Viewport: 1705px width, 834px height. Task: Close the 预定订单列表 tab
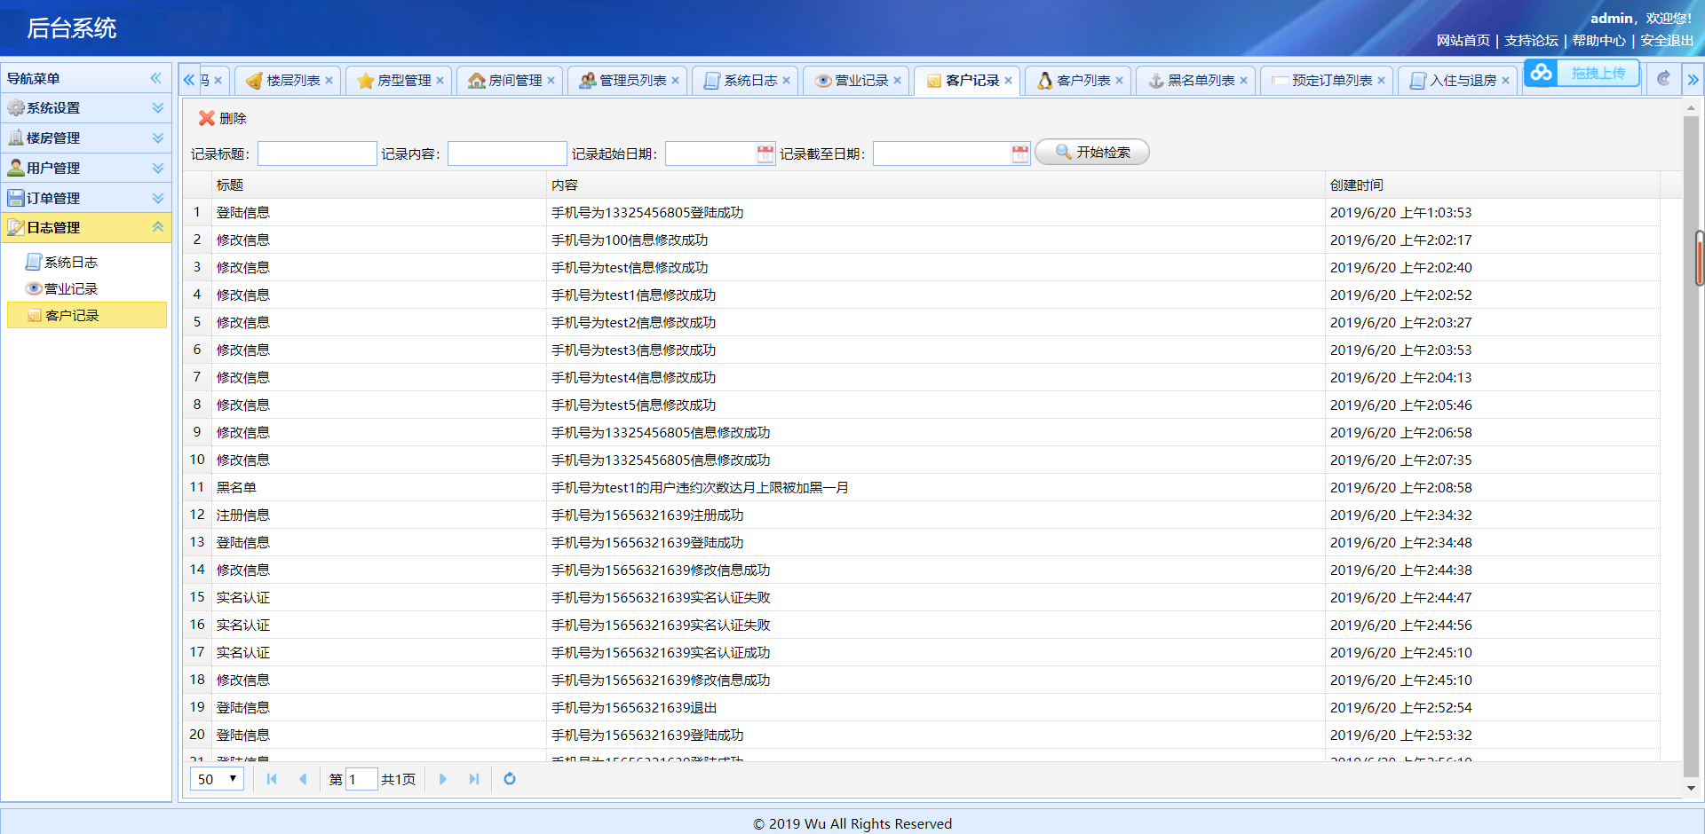(1381, 81)
